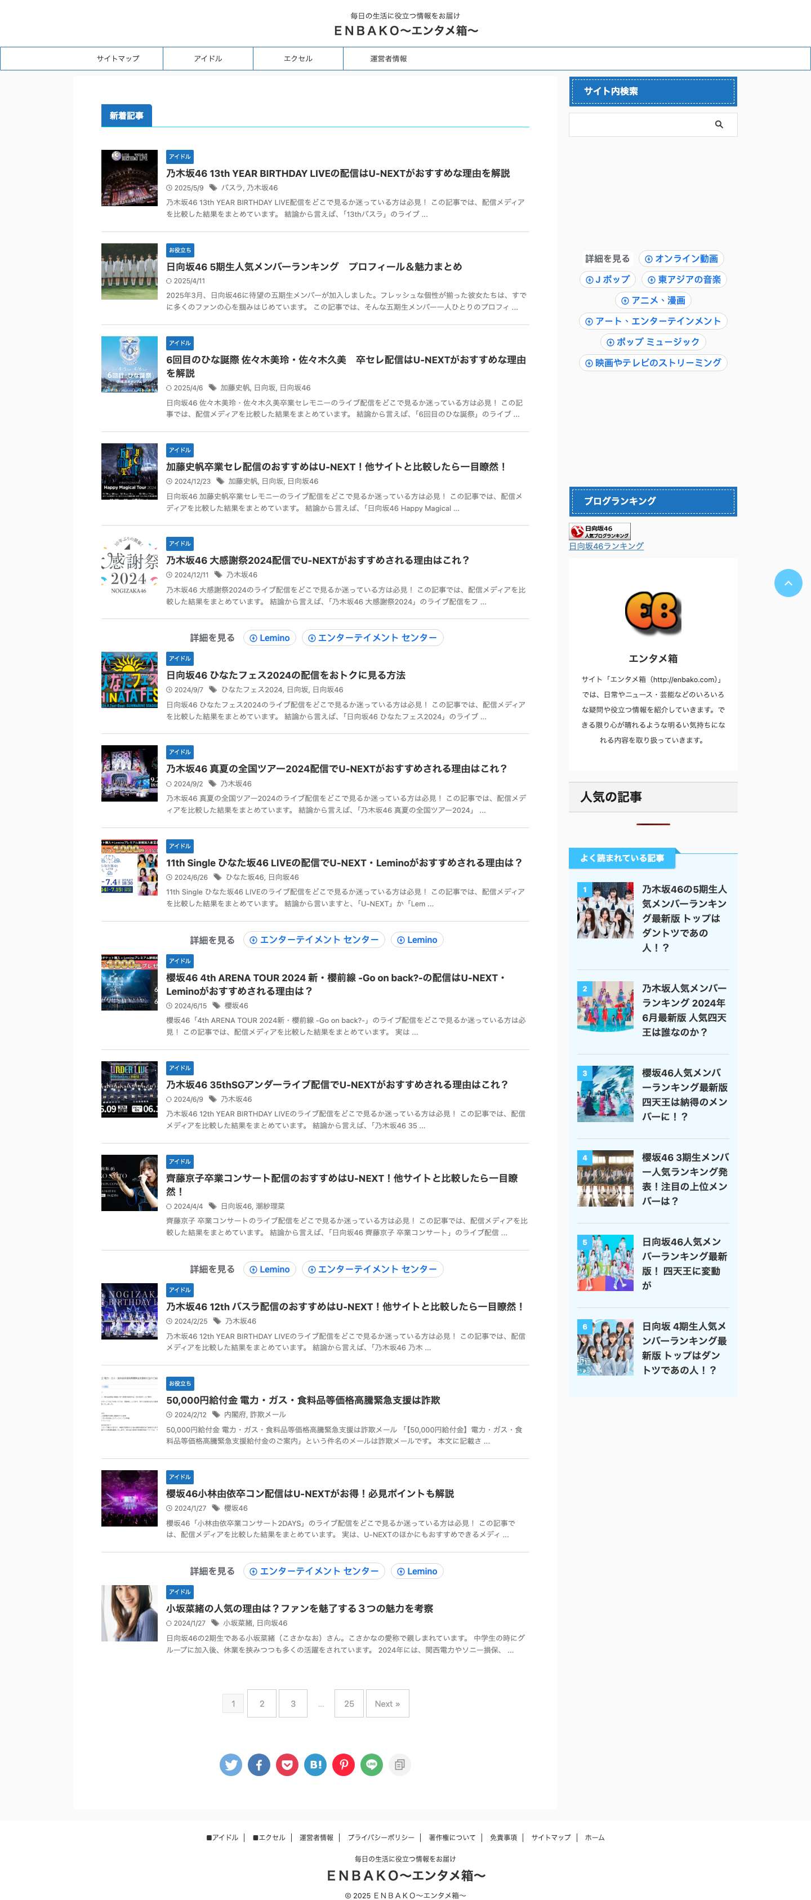811x1900 pixels.
Task: Open the アイドル menu item
Action: (x=208, y=58)
